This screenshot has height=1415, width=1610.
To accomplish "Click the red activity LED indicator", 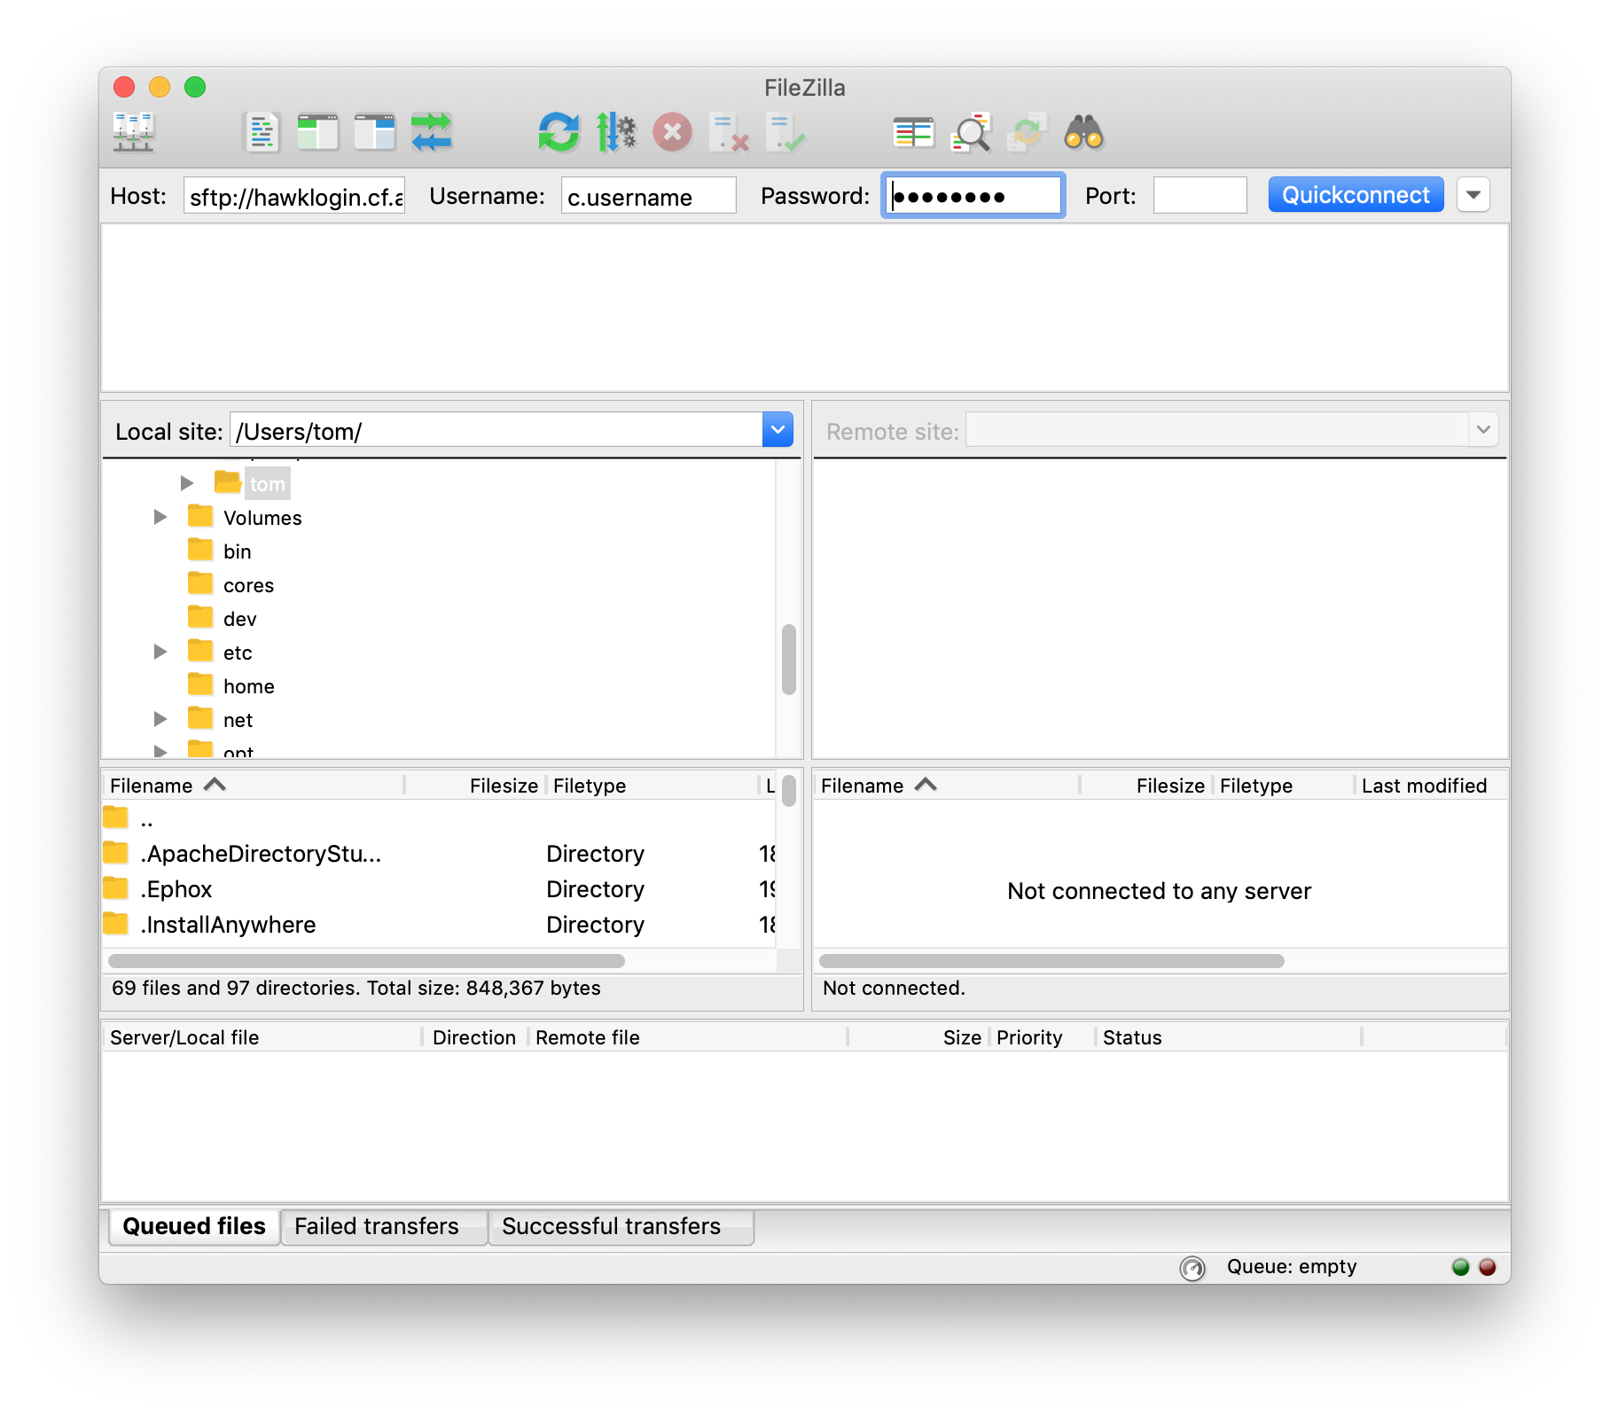I will (1488, 1267).
